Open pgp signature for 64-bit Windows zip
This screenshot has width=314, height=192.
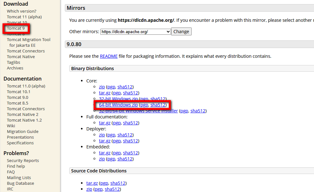145,105
